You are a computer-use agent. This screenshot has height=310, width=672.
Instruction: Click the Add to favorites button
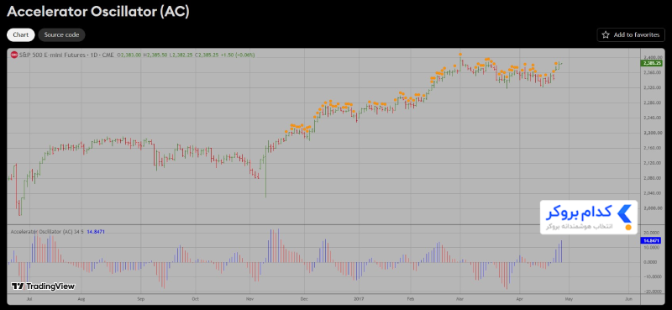[631, 35]
